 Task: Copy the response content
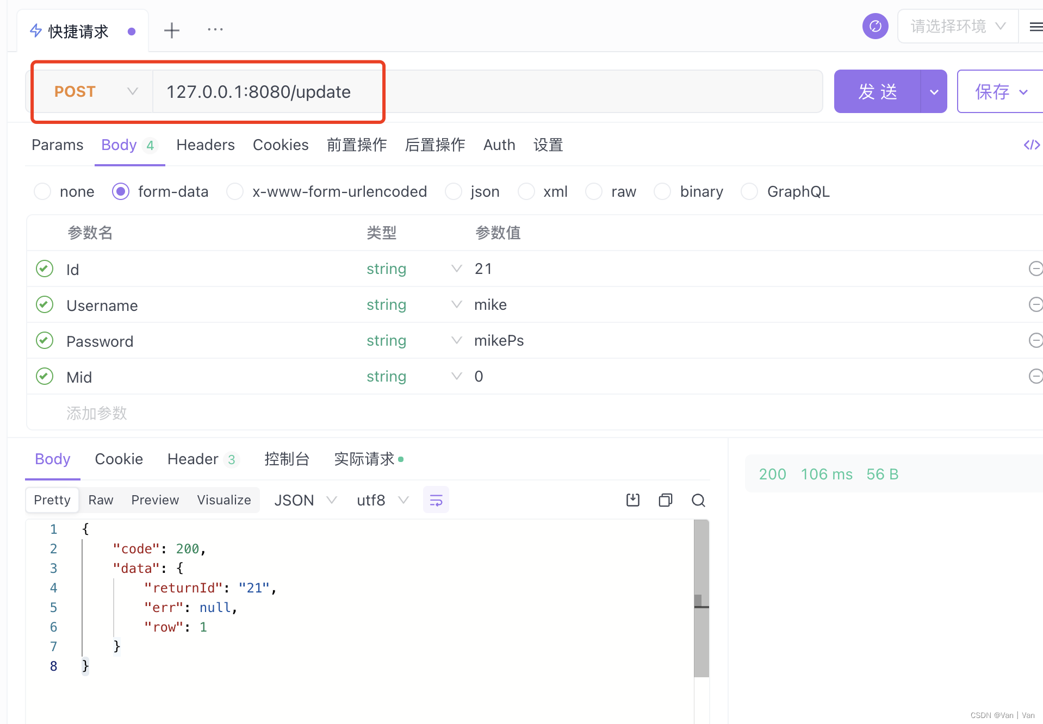point(665,500)
